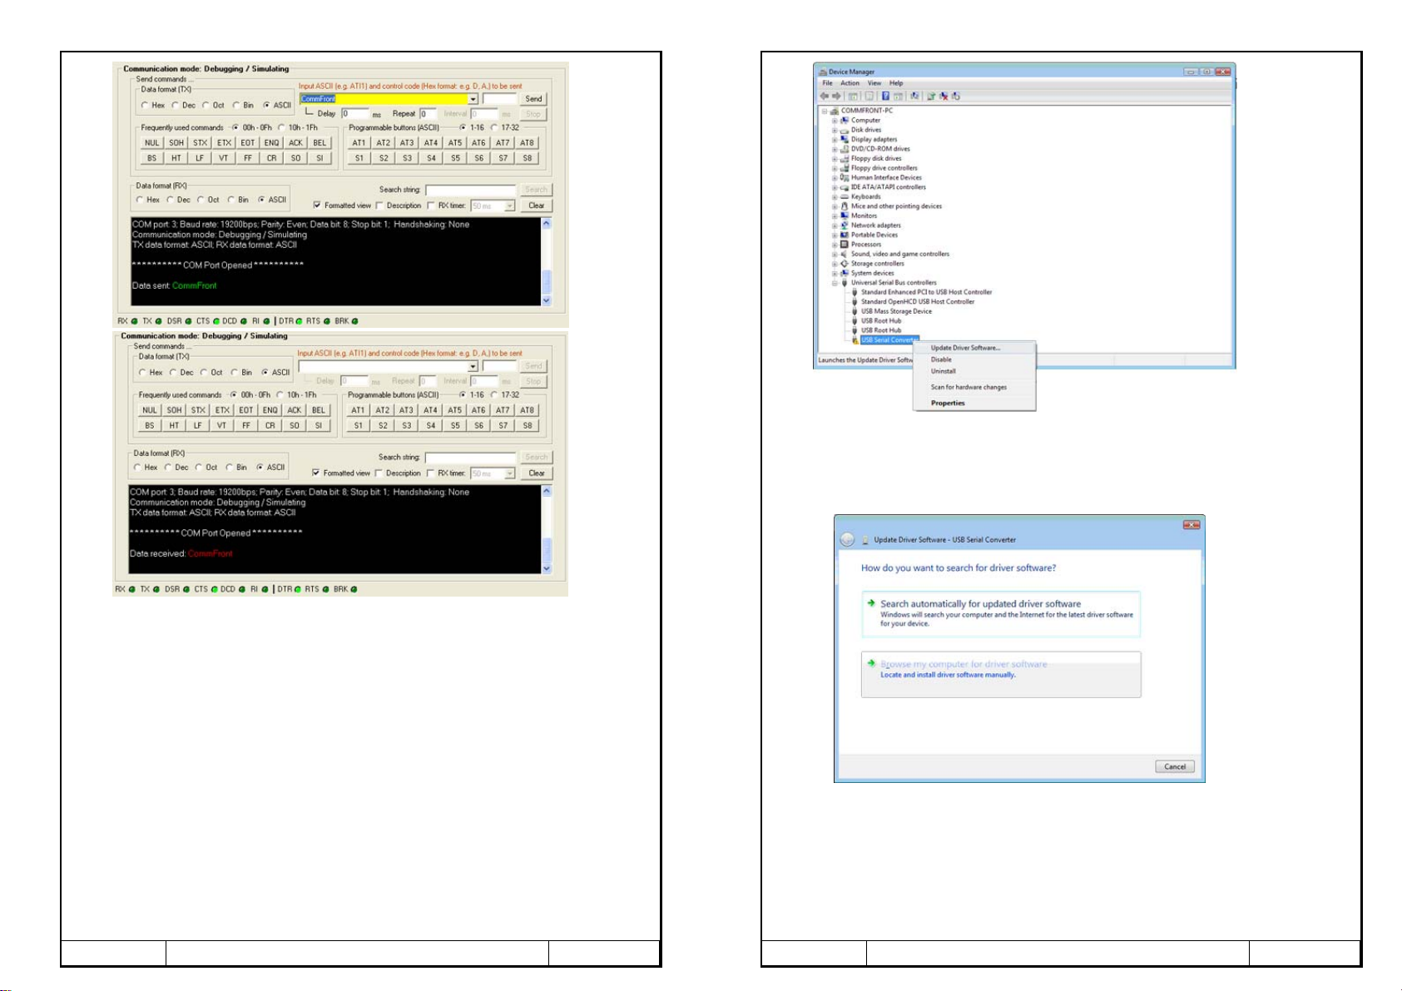The width and height of the screenshot is (1402, 991).
Task: Click the Keyboards category icon
Action: click(845, 196)
